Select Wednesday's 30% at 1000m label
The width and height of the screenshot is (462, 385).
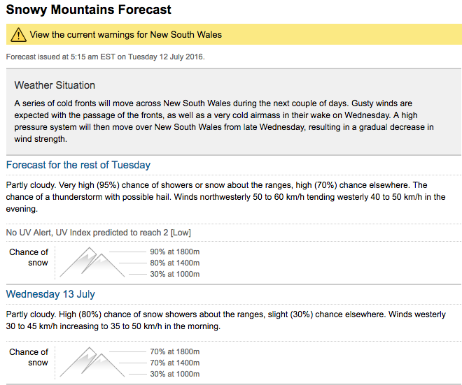coord(175,374)
